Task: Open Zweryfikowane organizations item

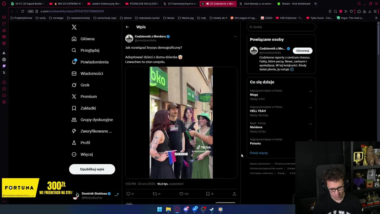Action: pos(92,131)
